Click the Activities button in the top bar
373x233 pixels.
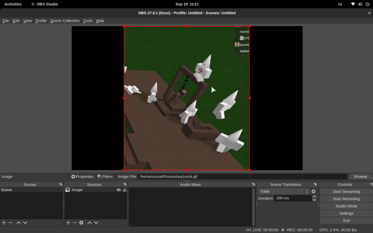click(x=13, y=4)
